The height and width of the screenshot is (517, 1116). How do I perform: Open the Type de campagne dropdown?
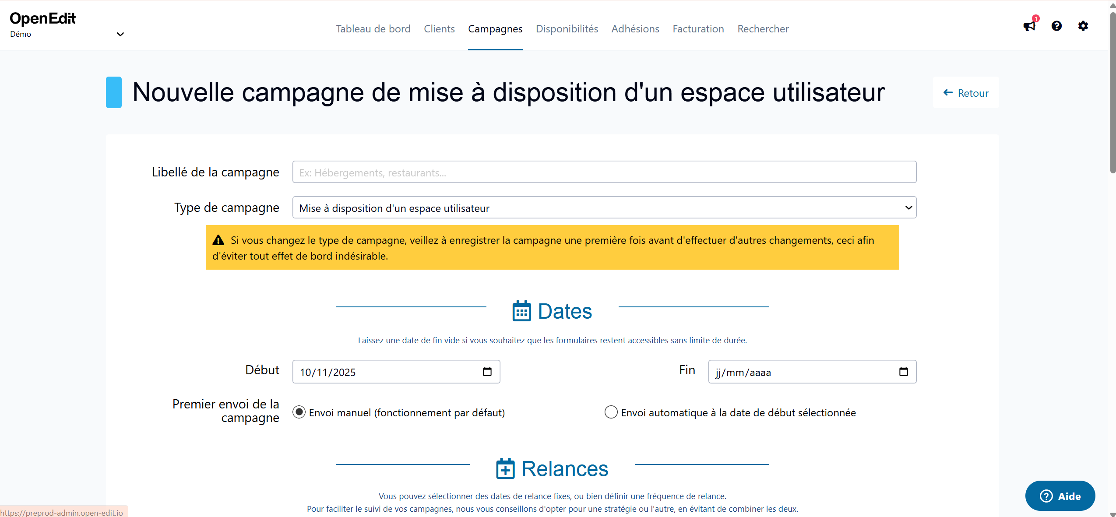604,208
